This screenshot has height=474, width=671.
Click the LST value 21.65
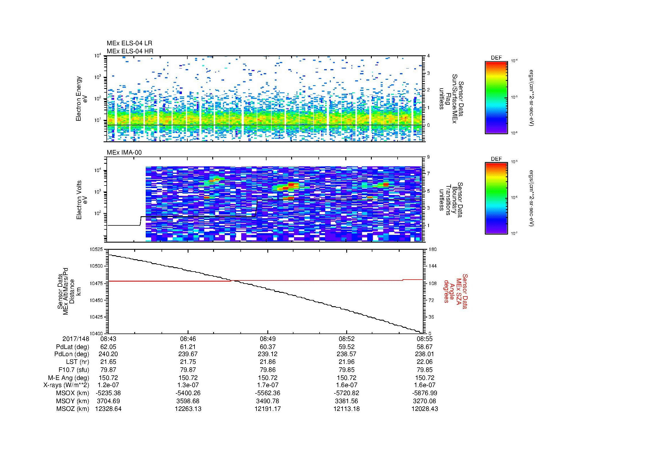pyautogui.click(x=108, y=362)
